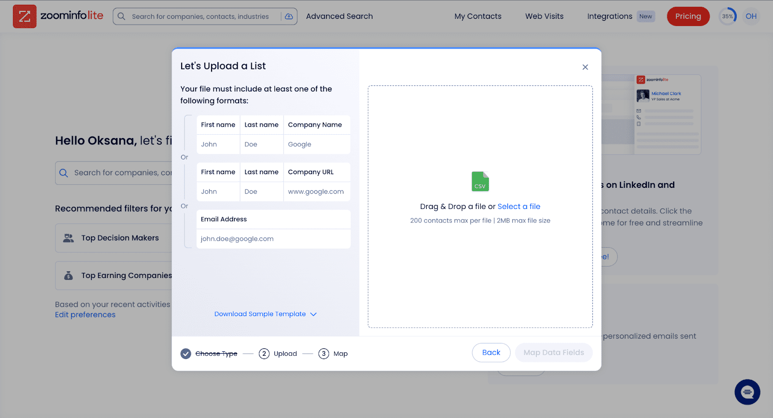The image size is (773, 418).
Task: Select step 3 Map in wizard
Action: pos(333,354)
